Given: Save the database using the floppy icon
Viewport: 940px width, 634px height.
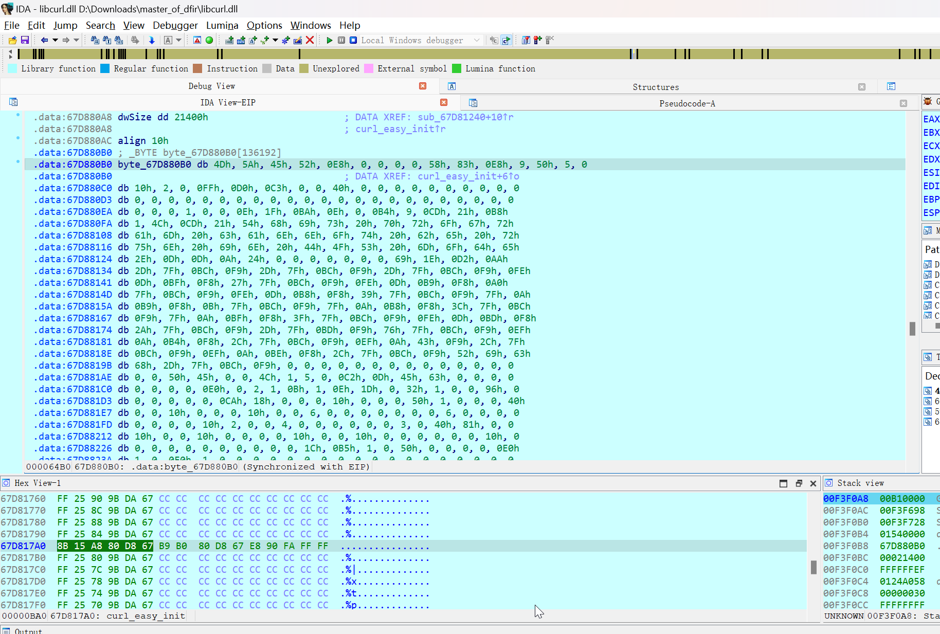Looking at the screenshot, I should coord(25,40).
